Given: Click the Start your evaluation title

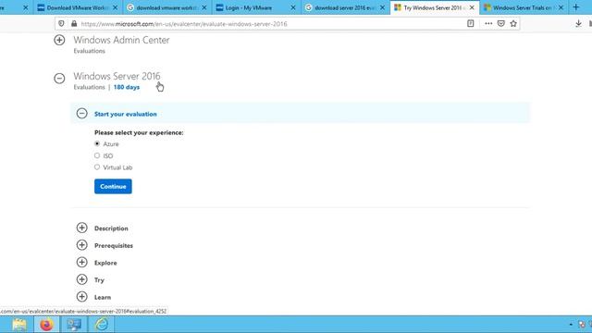Looking at the screenshot, I should pos(126,114).
